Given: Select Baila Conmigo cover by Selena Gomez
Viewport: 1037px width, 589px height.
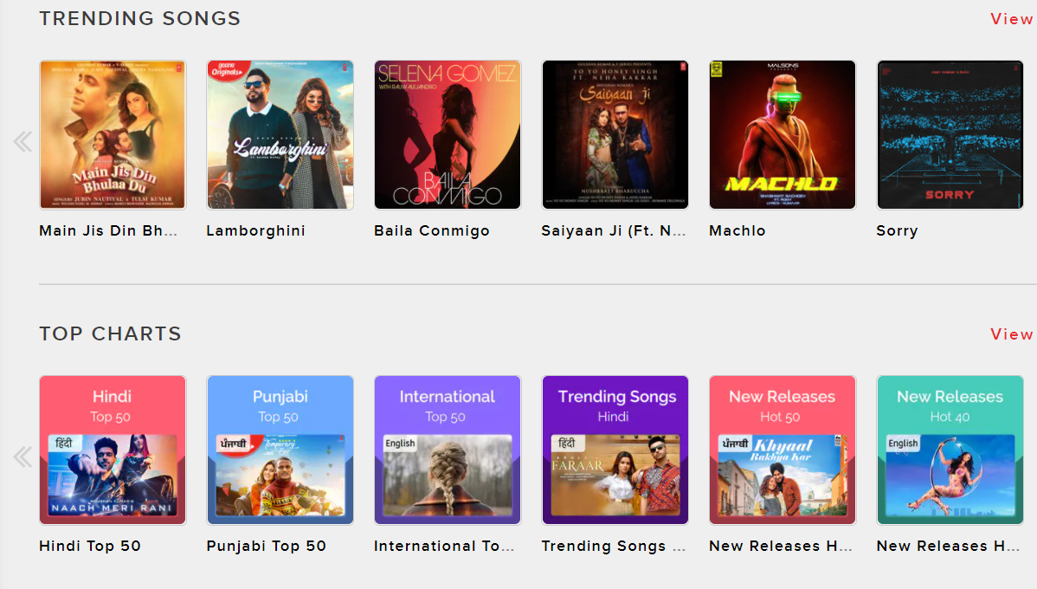Looking at the screenshot, I should 448,135.
